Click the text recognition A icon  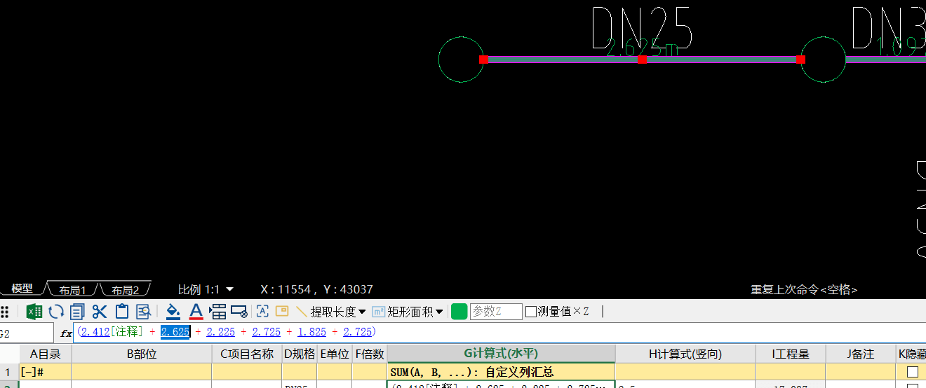(x=262, y=312)
